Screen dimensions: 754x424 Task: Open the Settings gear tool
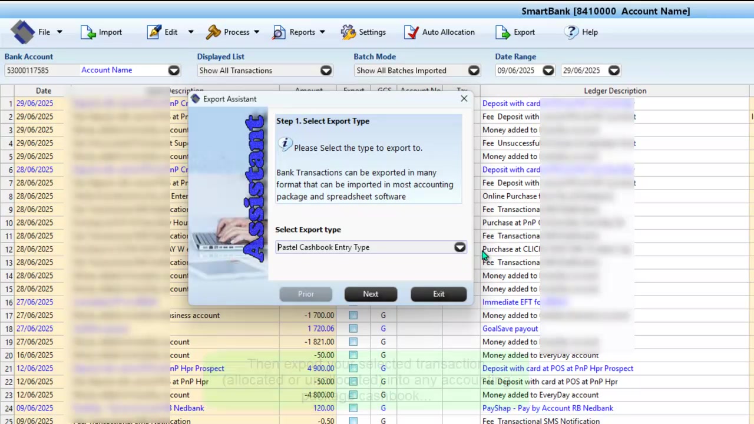pos(363,32)
